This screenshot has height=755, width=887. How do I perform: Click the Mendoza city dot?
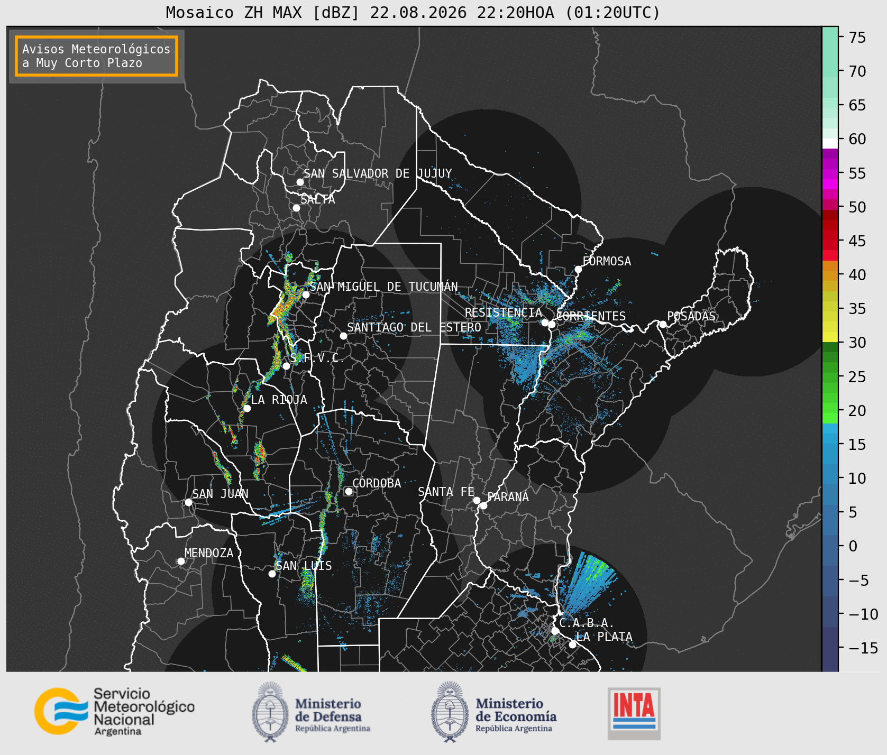tap(181, 561)
